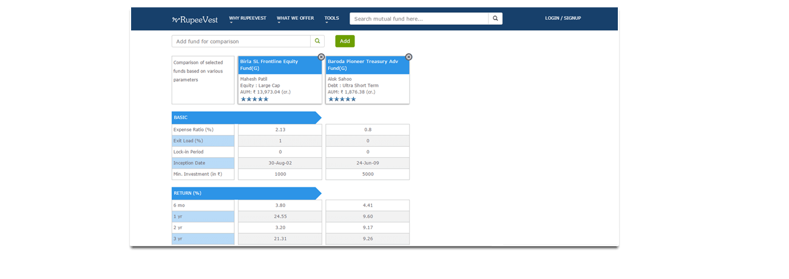Select the 2 yr return row label
789x279 pixels.
click(x=203, y=227)
